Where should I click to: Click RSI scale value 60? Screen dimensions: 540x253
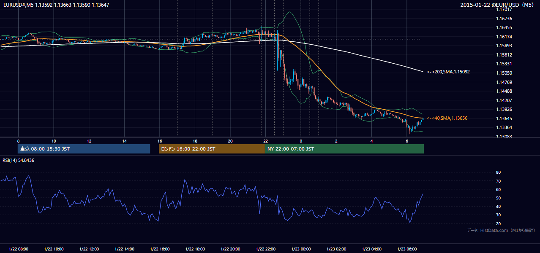pyautogui.click(x=498, y=189)
